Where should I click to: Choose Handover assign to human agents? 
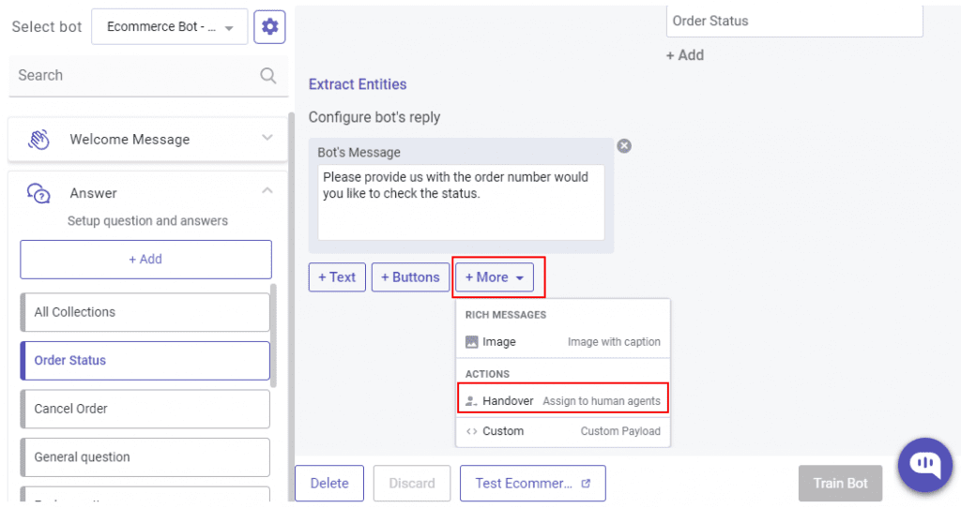tap(563, 401)
